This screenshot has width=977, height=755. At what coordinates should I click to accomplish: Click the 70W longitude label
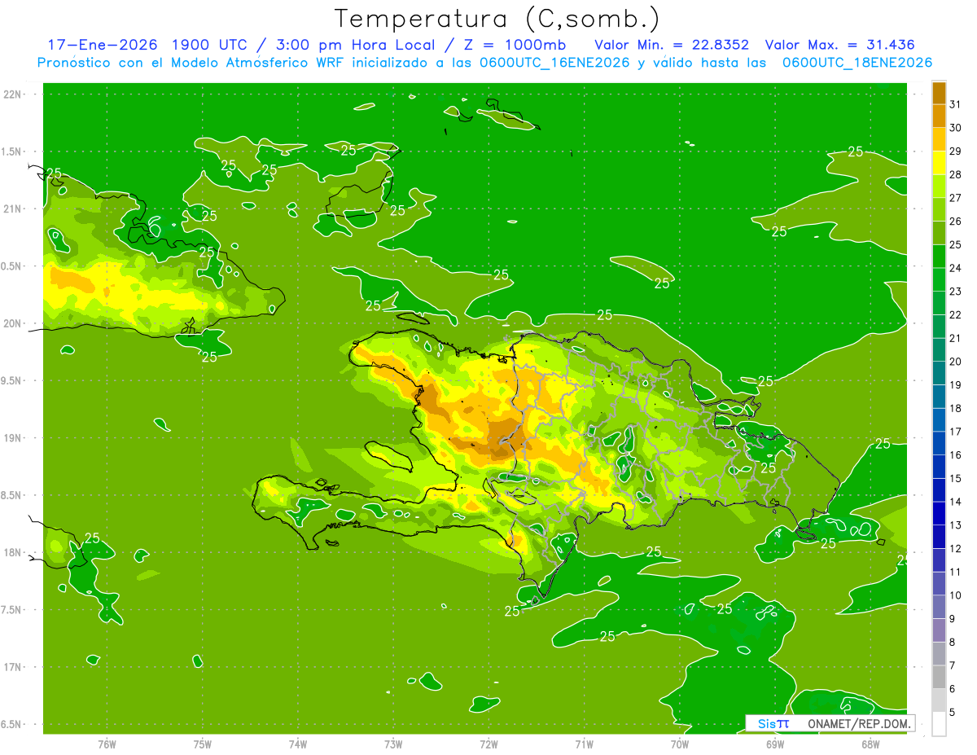click(680, 744)
